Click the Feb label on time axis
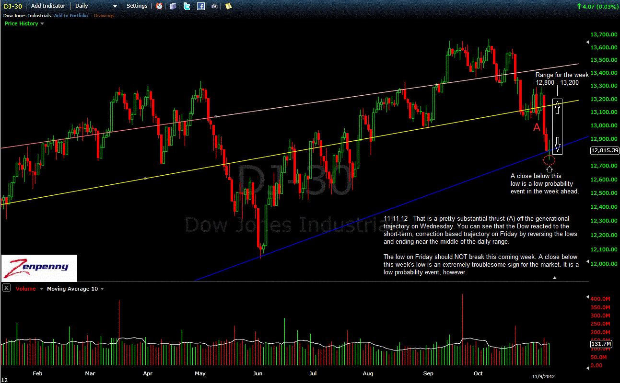Viewport: 620px width, 383px height. [37, 373]
